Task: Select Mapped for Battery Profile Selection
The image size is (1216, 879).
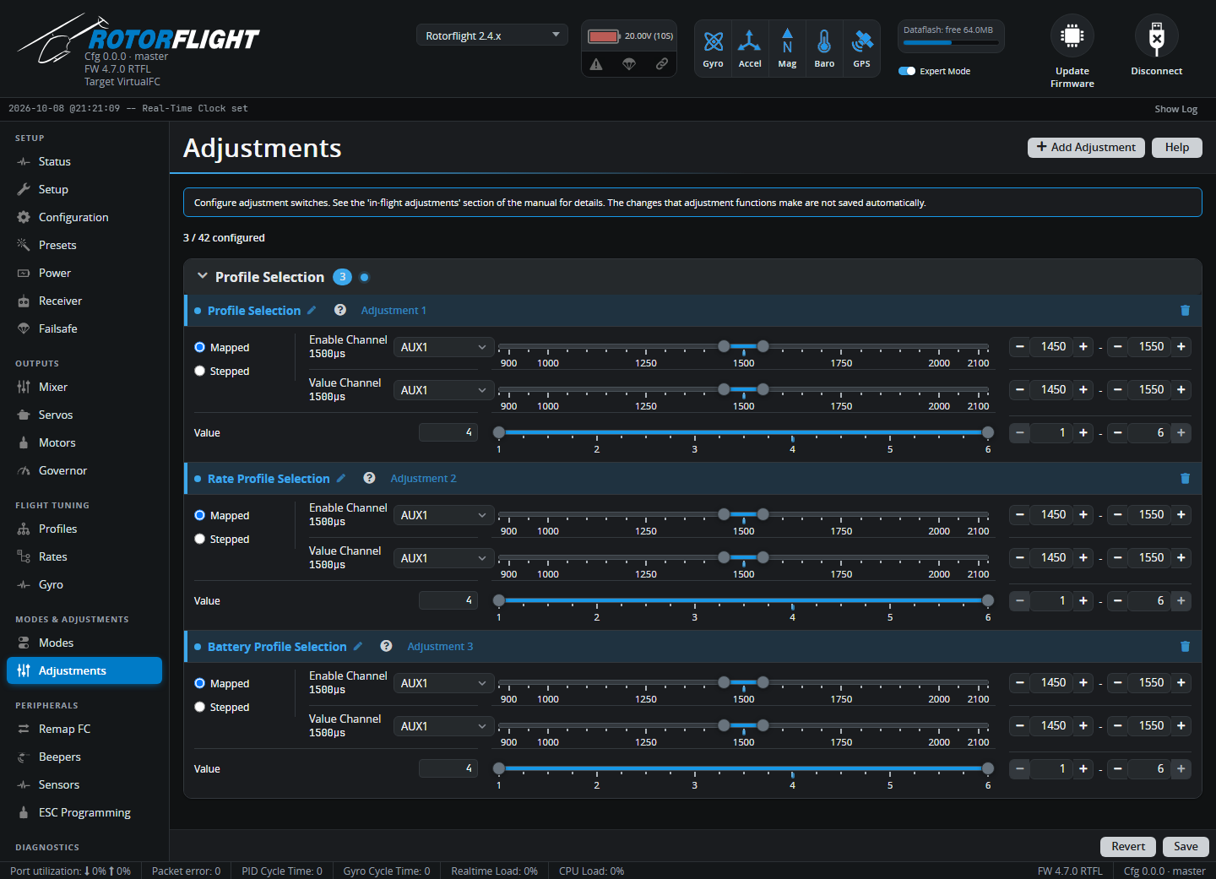Action: 200,683
